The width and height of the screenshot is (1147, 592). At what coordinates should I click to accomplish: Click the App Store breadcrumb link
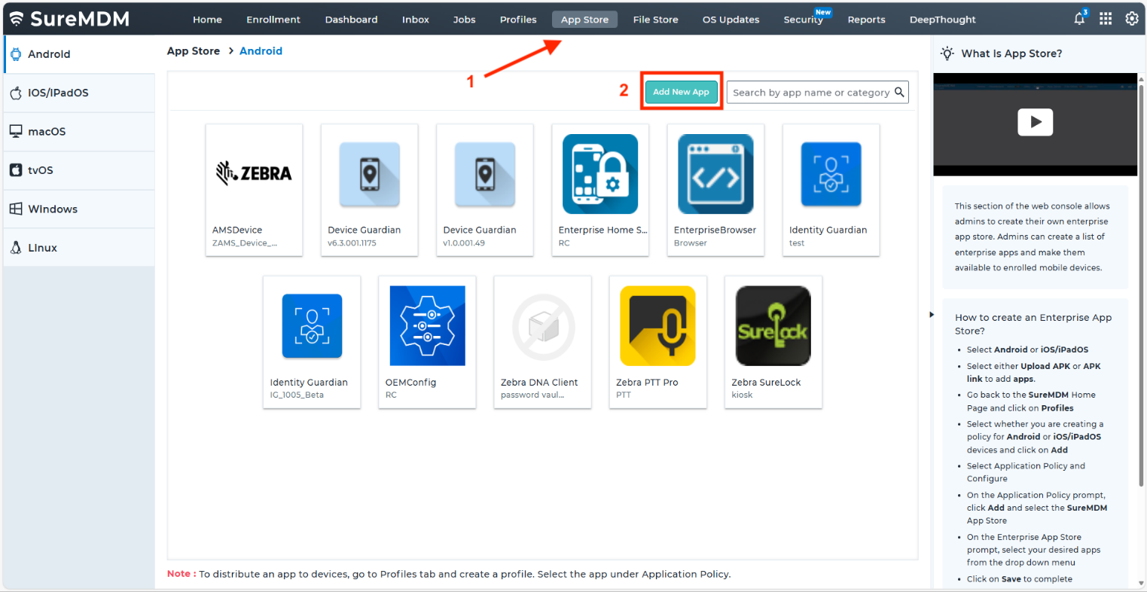pyautogui.click(x=194, y=51)
